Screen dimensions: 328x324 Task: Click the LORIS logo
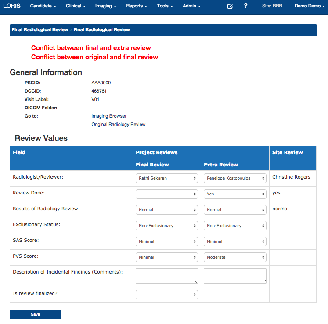point(12,6)
